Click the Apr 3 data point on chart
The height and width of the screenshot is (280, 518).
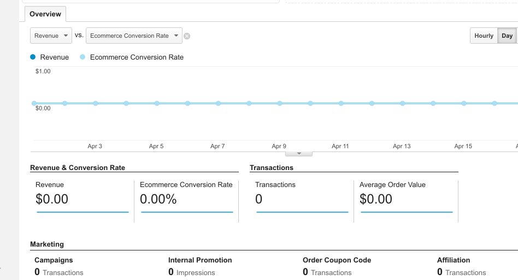pyautogui.click(x=95, y=103)
